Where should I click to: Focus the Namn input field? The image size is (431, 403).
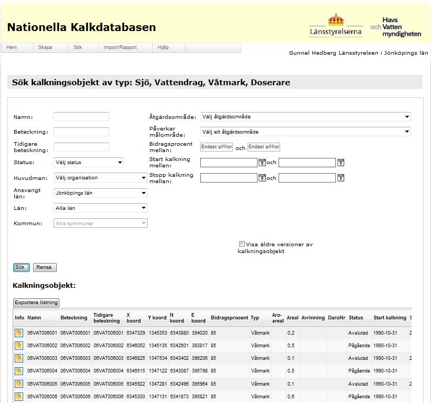(x=81, y=117)
